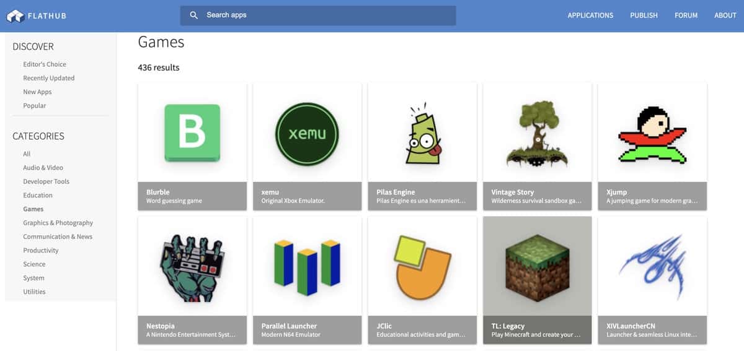Select the Productivity category

pyautogui.click(x=41, y=251)
